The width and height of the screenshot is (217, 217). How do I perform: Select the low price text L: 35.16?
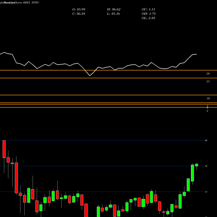pos(114,14)
